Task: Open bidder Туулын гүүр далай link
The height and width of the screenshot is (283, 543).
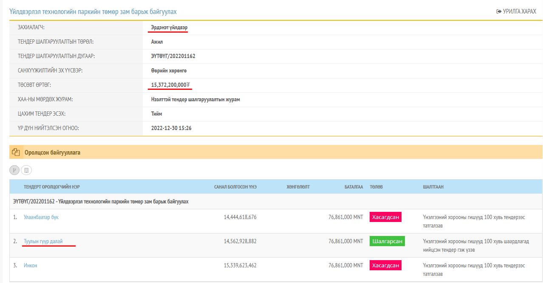Action: pyautogui.click(x=43, y=241)
